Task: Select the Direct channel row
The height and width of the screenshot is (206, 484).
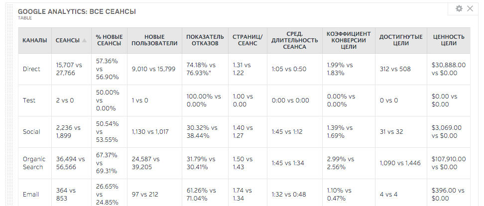Action: tap(31, 69)
